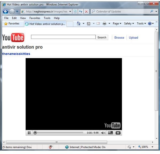Viewport: 160px width, 154px height.
Task: Click the status bar lock security icon
Action: 129,147
